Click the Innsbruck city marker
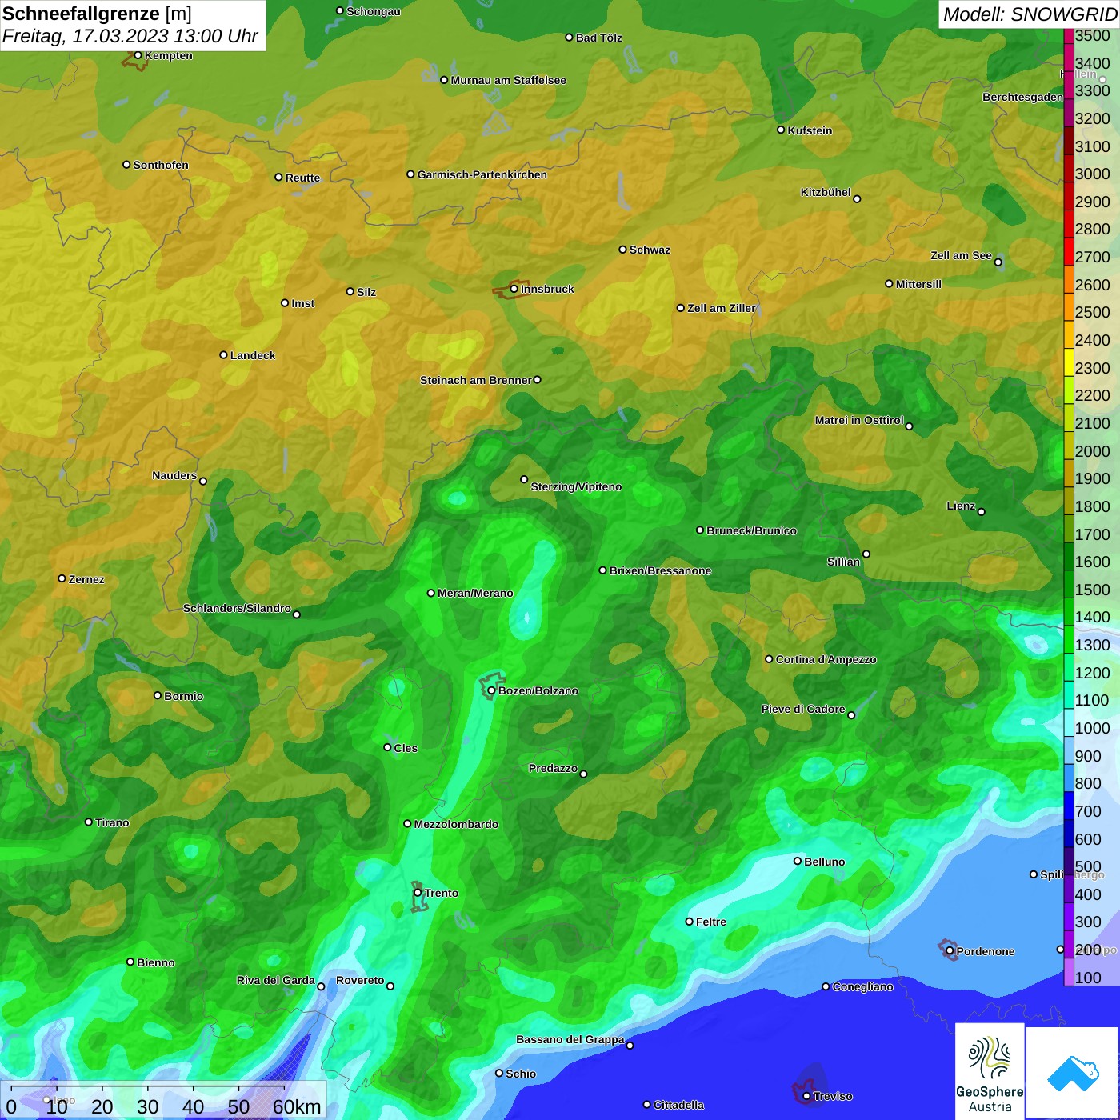This screenshot has width=1120, height=1120. point(514,289)
